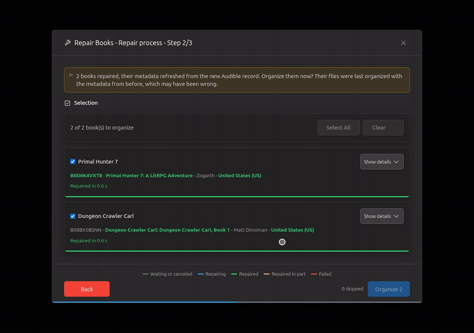Click the folder icon in the notice banner
This screenshot has width=474, height=333.
[x=71, y=75]
